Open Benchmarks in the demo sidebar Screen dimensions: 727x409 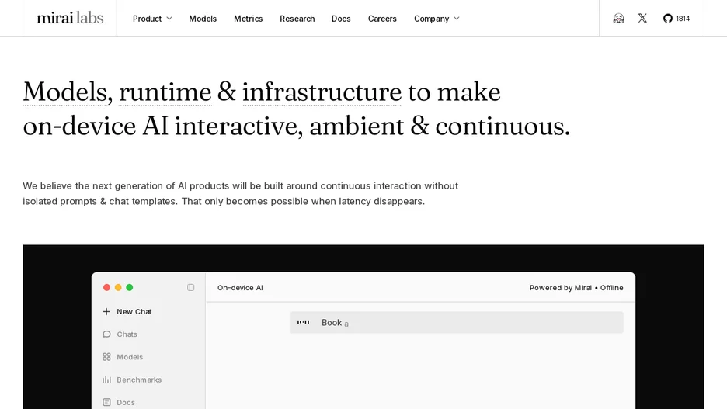pos(139,380)
